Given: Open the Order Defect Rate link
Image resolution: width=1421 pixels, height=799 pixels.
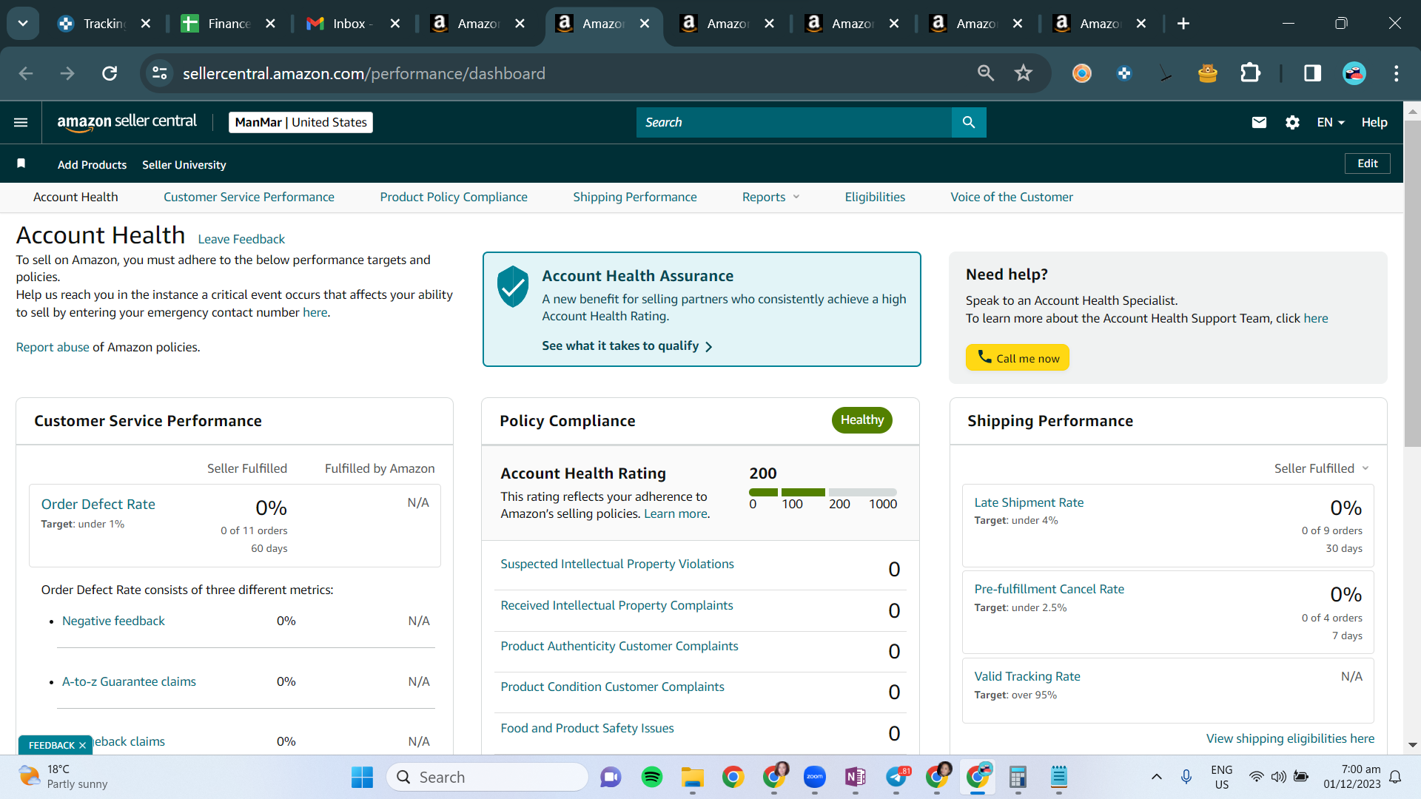Looking at the screenshot, I should coord(98,505).
